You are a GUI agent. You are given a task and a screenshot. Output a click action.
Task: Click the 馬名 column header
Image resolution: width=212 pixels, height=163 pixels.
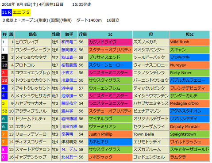(x=33, y=34)
